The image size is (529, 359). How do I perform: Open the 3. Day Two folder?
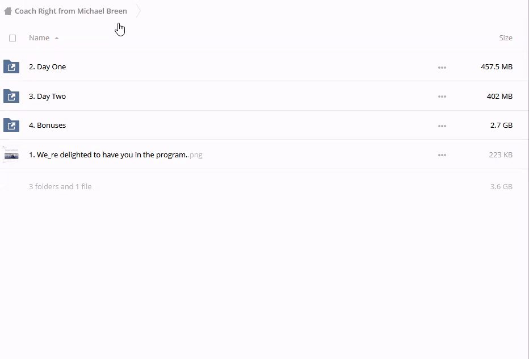coord(48,97)
